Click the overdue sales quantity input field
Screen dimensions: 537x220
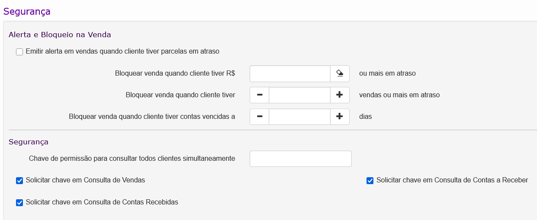(x=299, y=95)
